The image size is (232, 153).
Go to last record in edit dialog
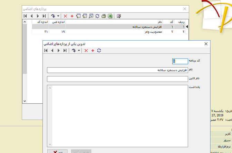coord(65,51)
